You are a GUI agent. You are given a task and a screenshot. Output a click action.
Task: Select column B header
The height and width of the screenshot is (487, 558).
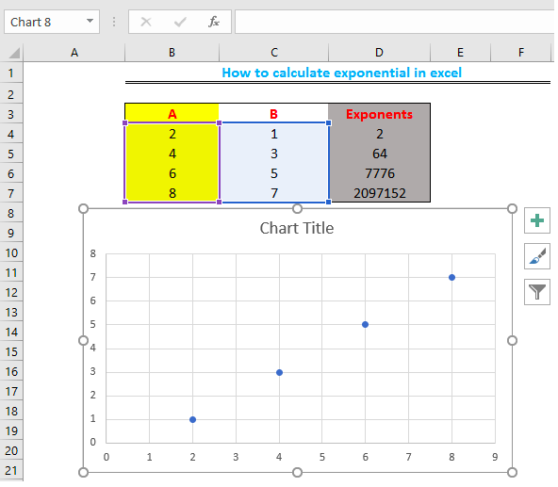[x=172, y=53]
